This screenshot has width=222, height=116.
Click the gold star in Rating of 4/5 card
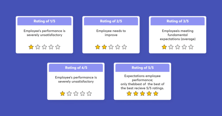[62, 93]
